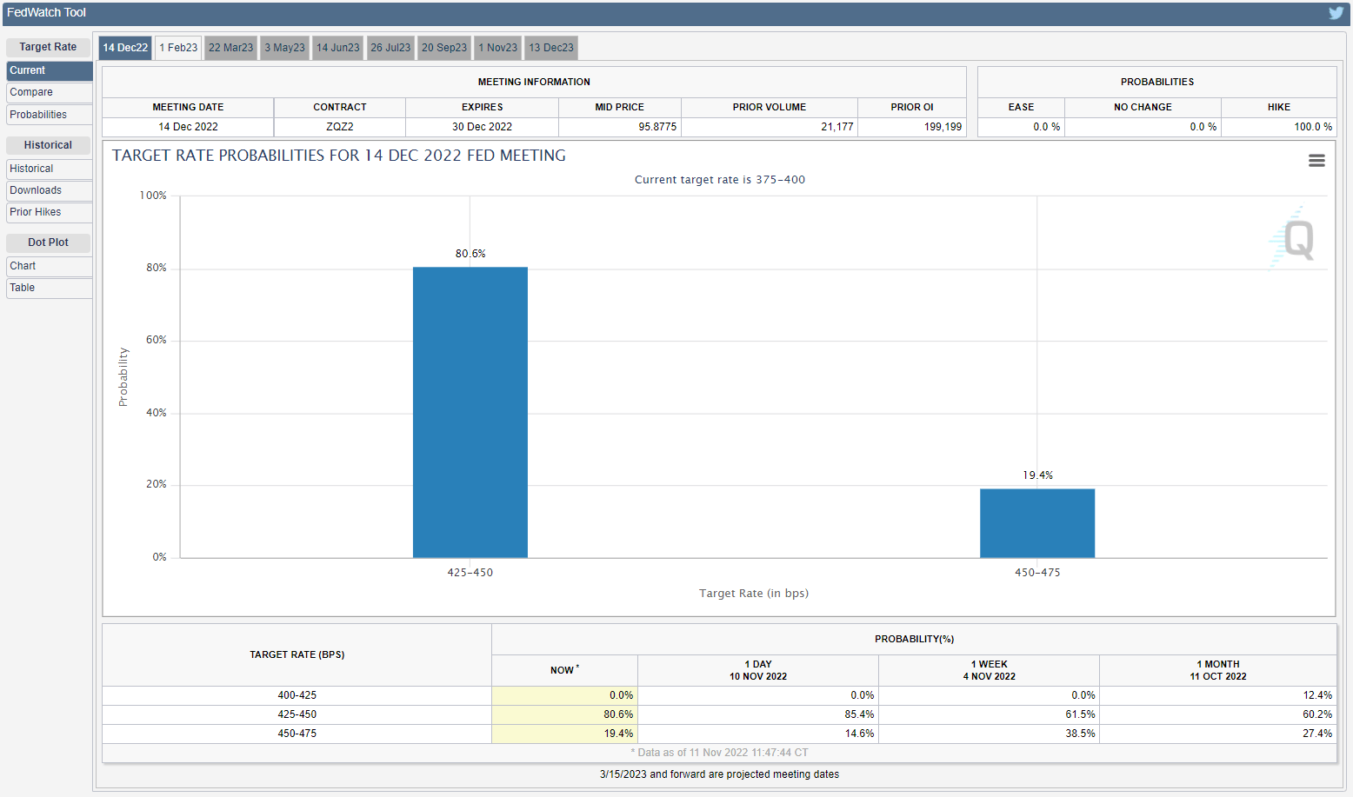Click the 1 WEEK 4 NOV 2022 header

[x=990, y=670]
